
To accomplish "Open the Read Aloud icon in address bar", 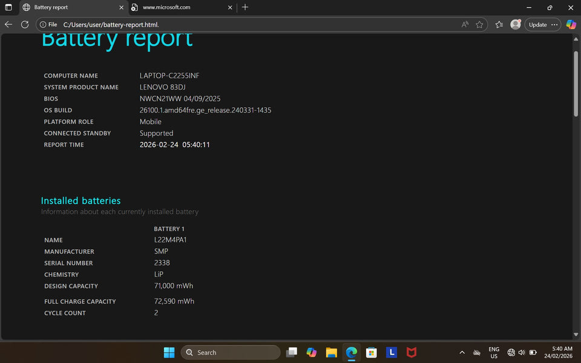I will (x=465, y=25).
